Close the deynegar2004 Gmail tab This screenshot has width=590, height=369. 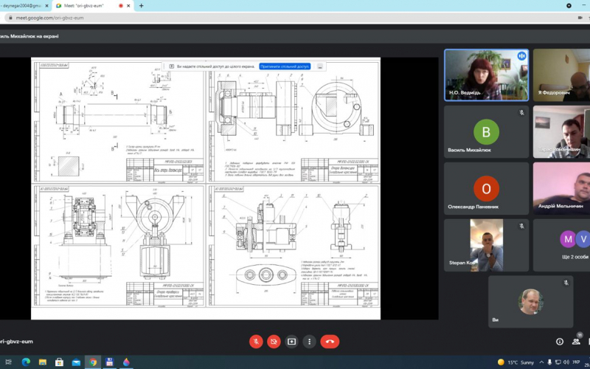pos(46,6)
